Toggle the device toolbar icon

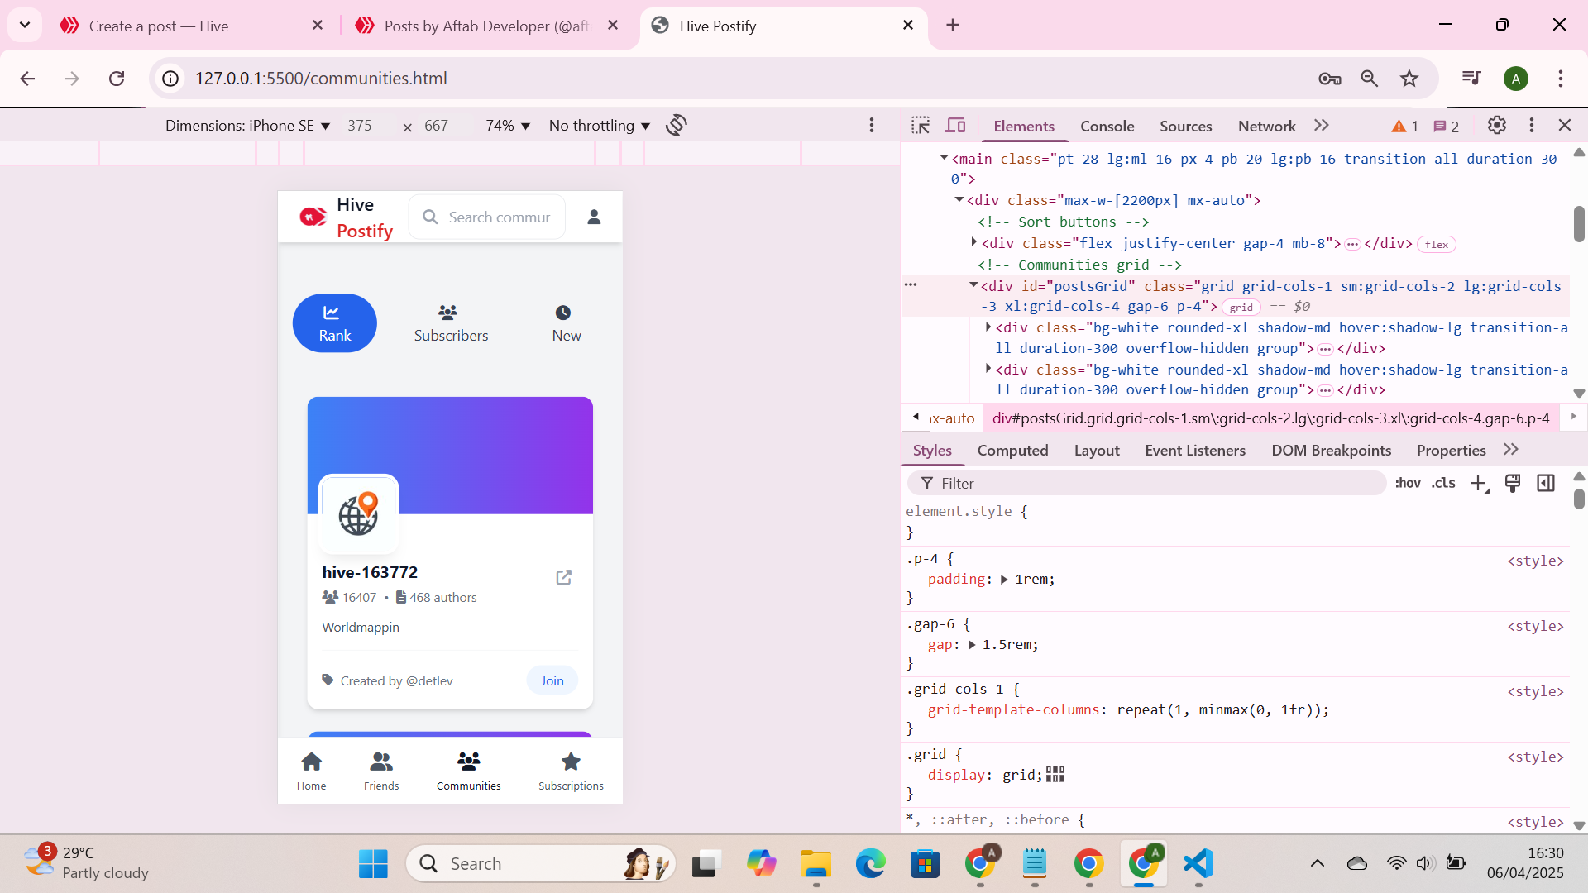(x=956, y=126)
